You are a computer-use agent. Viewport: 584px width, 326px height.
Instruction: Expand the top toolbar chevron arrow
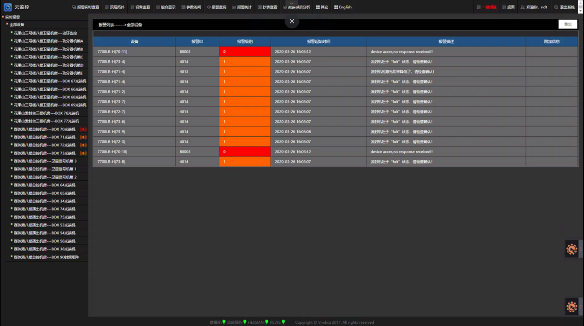pyautogui.click(x=291, y=3)
